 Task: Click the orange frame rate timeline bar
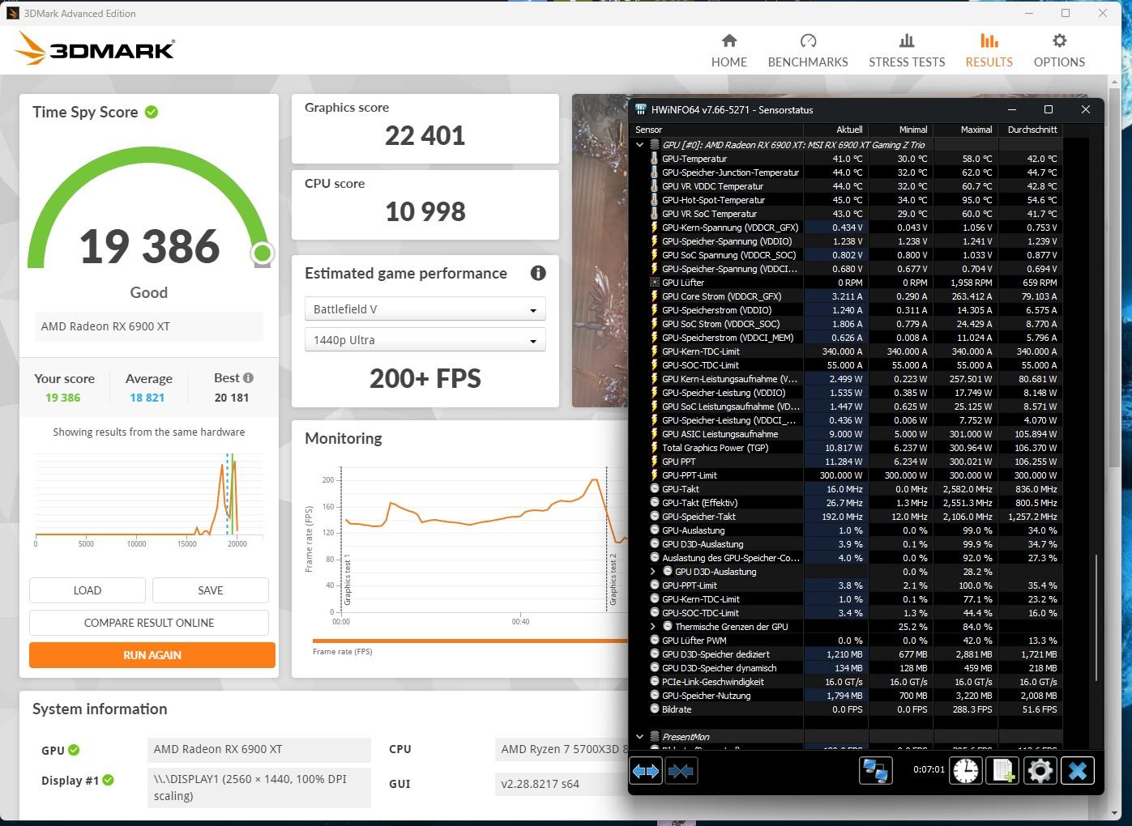[470, 641]
